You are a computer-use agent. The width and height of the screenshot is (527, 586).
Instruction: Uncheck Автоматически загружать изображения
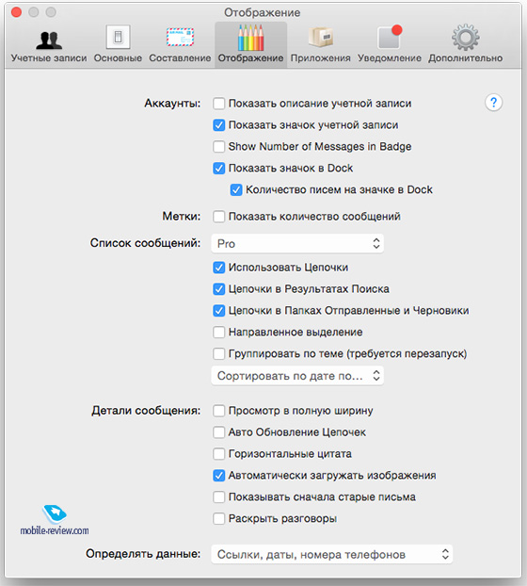point(218,476)
